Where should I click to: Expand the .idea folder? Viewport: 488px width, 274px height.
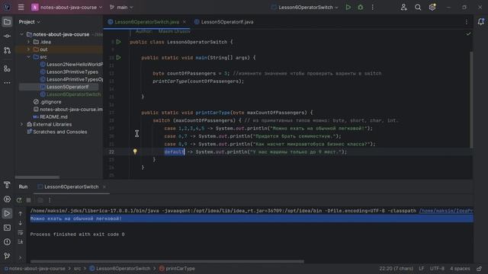pyautogui.click(x=29, y=42)
